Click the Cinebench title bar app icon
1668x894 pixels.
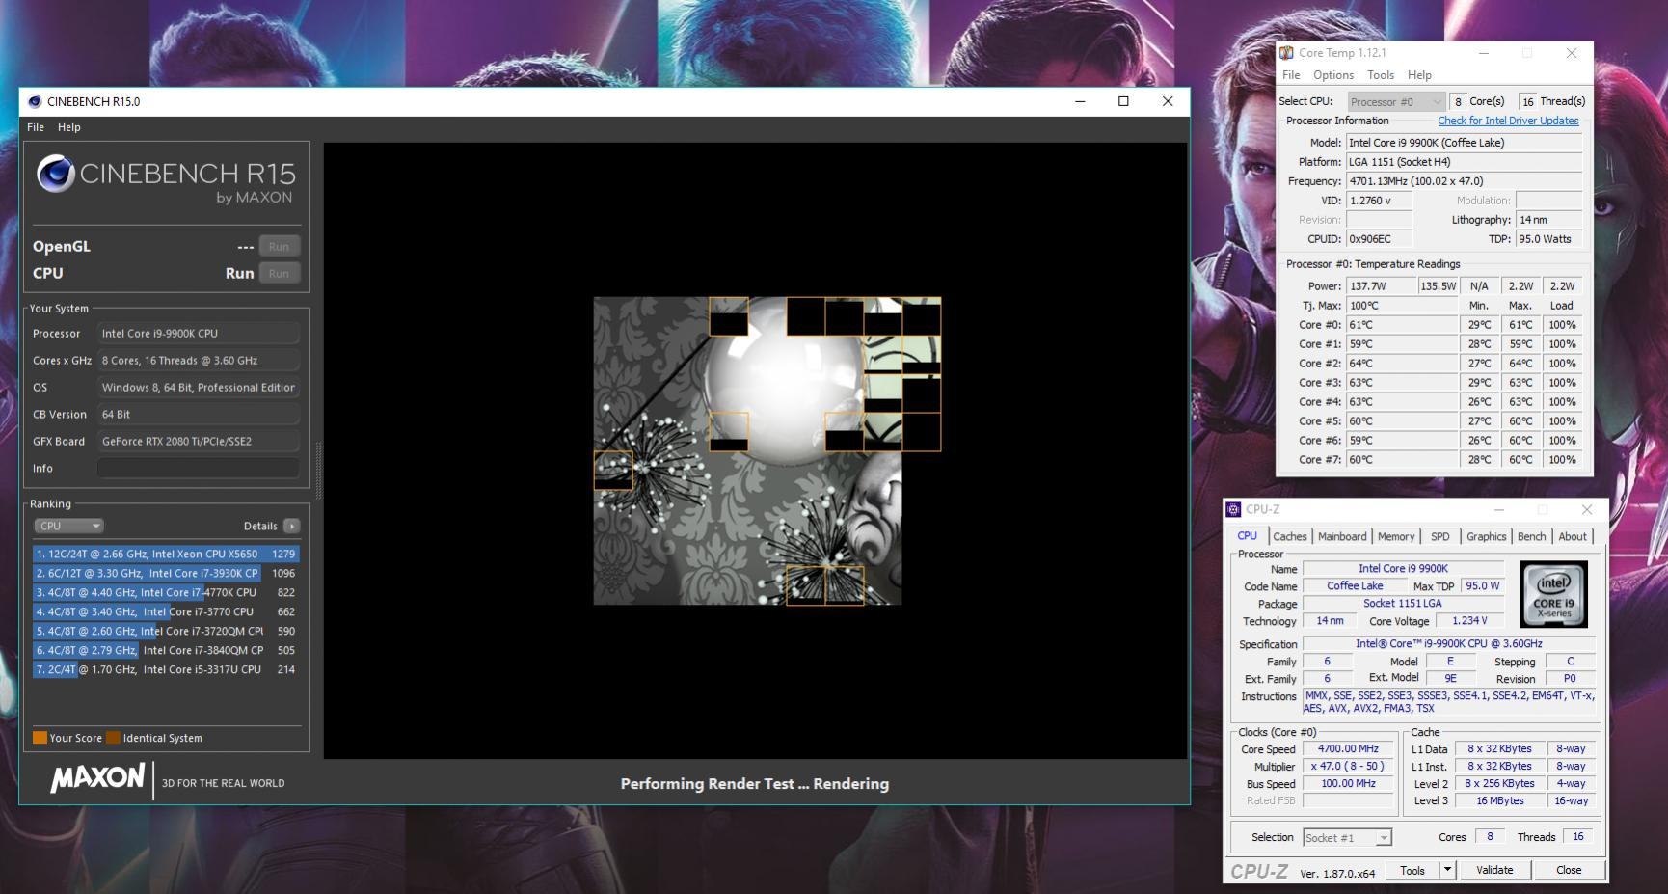35,101
